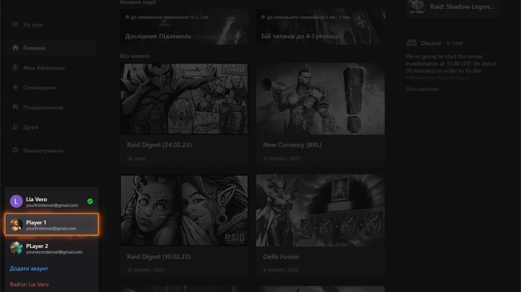The image size is (521, 292).
Task: Open the Дослідник Підземель event card
Action: pos(184,27)
